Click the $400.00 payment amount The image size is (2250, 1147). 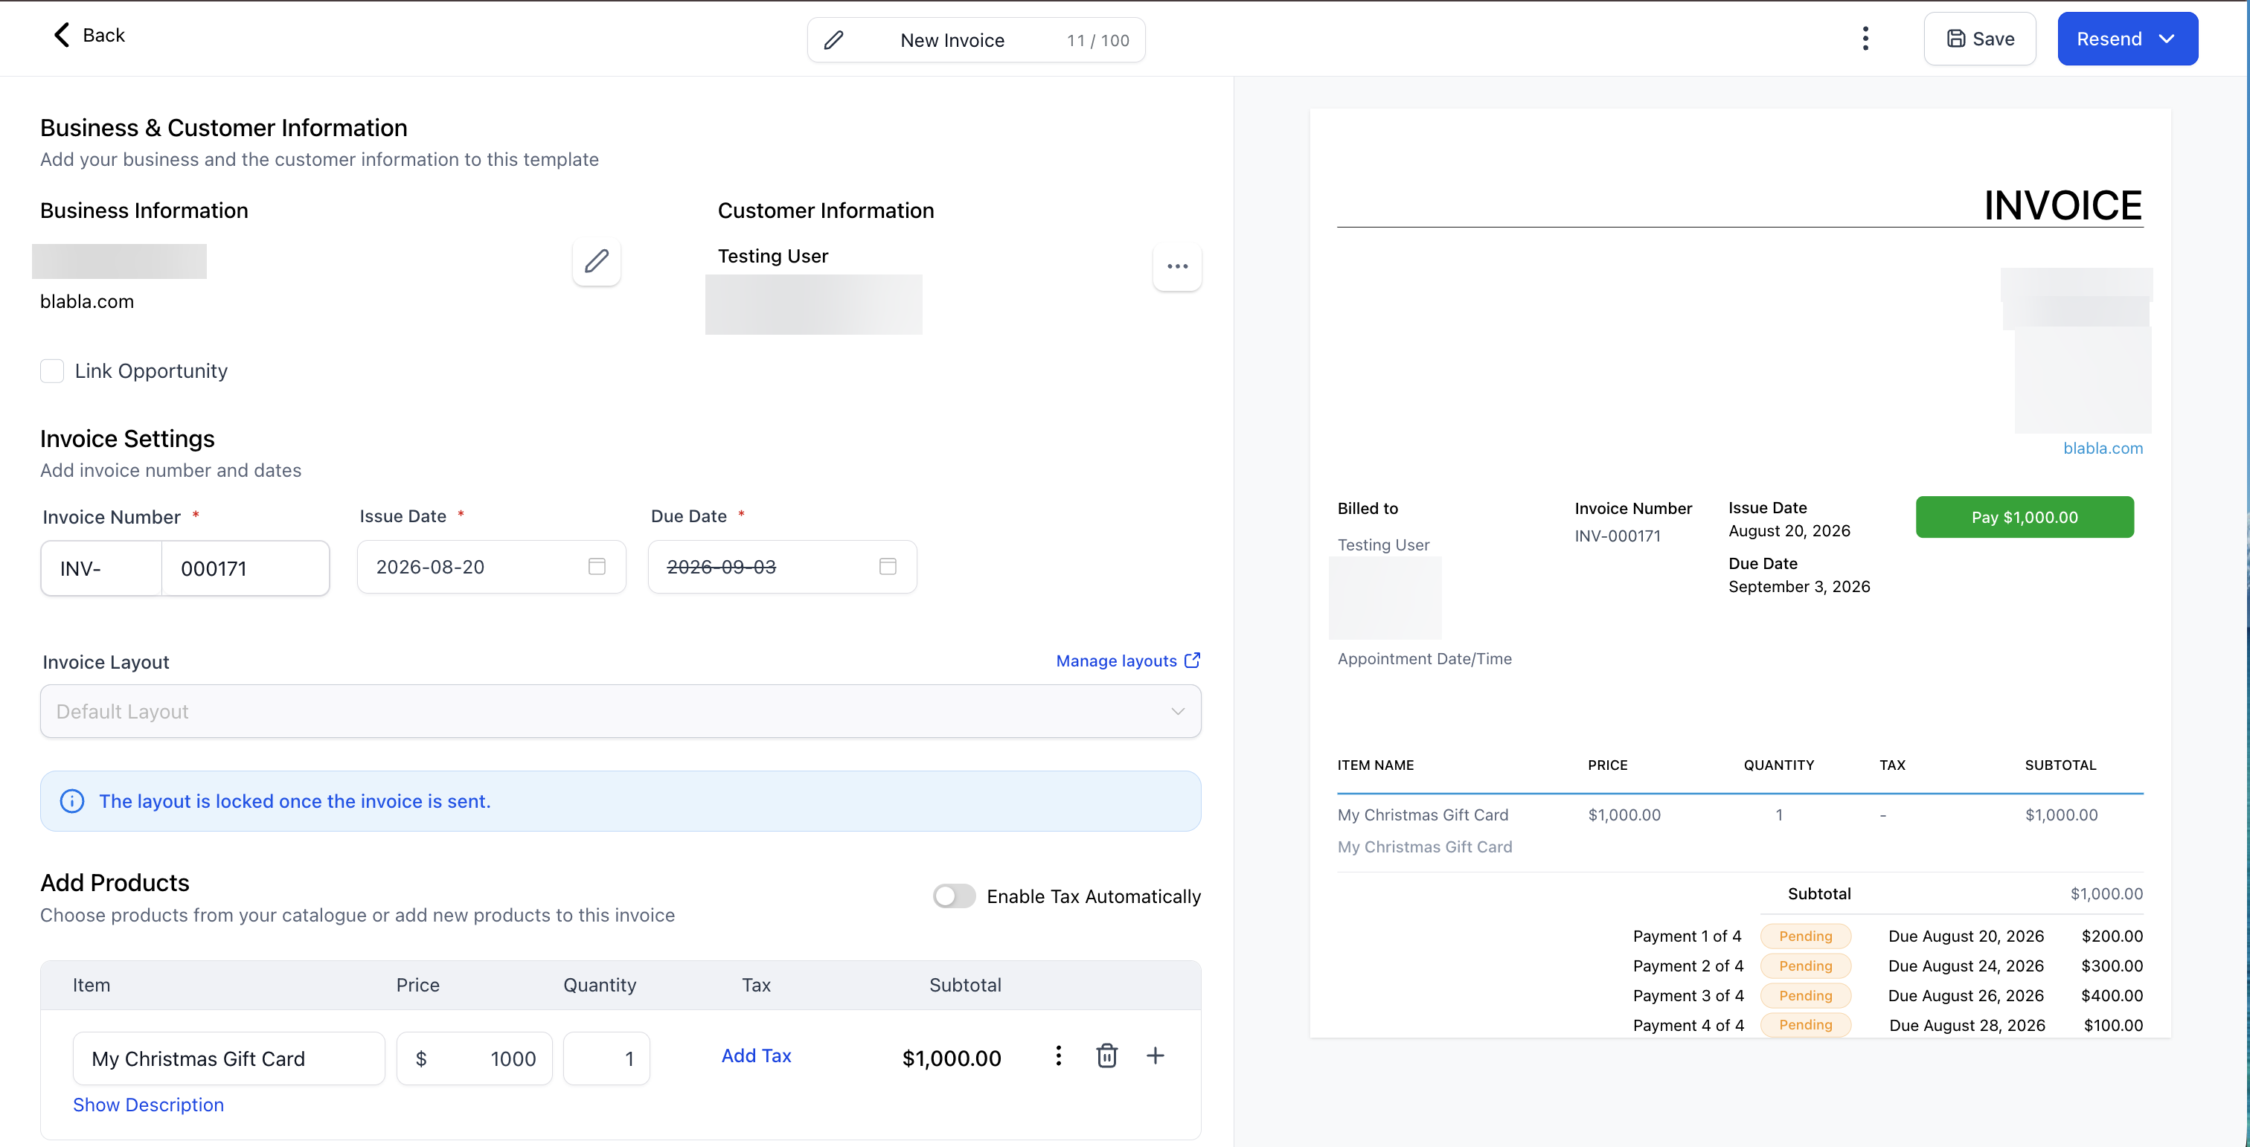point(2111,995)
